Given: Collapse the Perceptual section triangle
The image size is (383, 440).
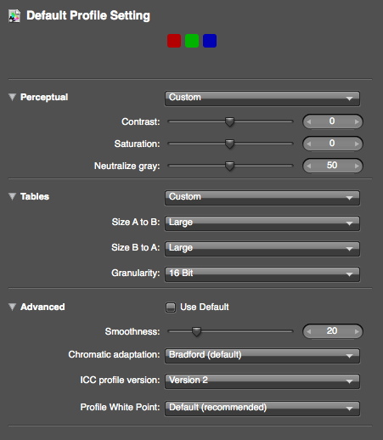Looking at the screenshot, I should click(12, 97).
